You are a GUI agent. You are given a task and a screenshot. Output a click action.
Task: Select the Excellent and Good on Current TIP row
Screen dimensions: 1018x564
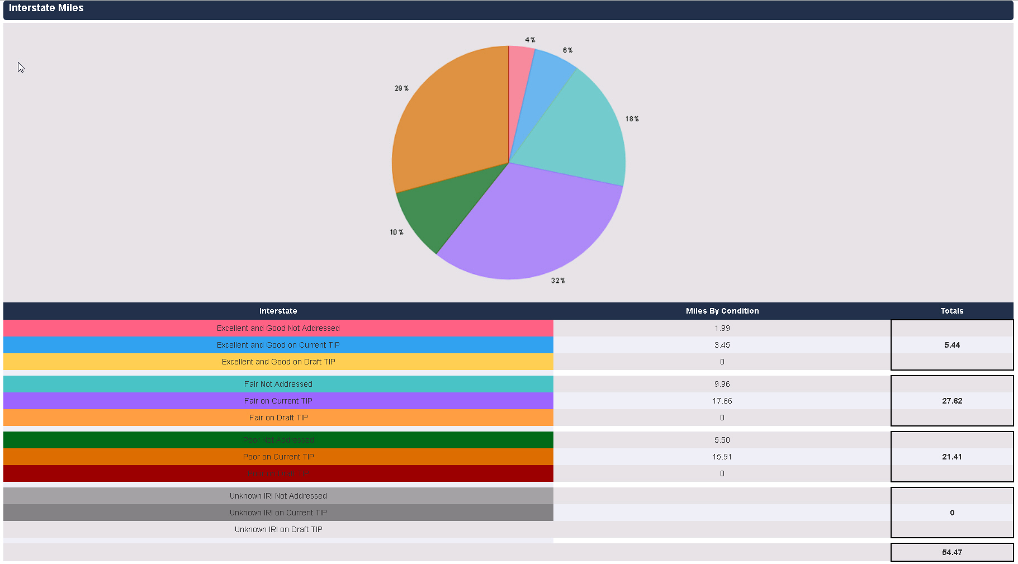[x=278, y=345]
